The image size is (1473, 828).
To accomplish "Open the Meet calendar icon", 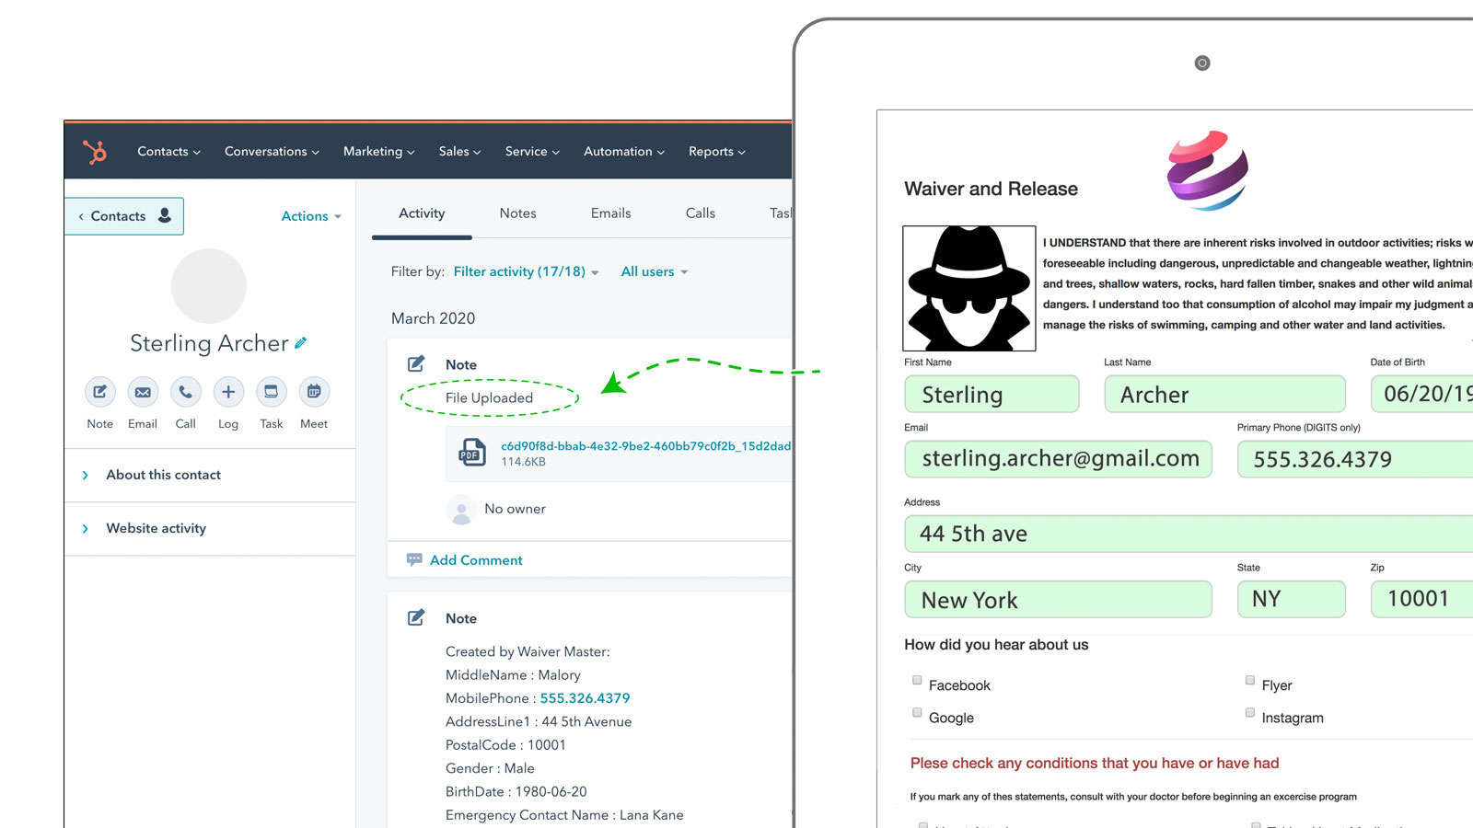I will pos(314,392).
